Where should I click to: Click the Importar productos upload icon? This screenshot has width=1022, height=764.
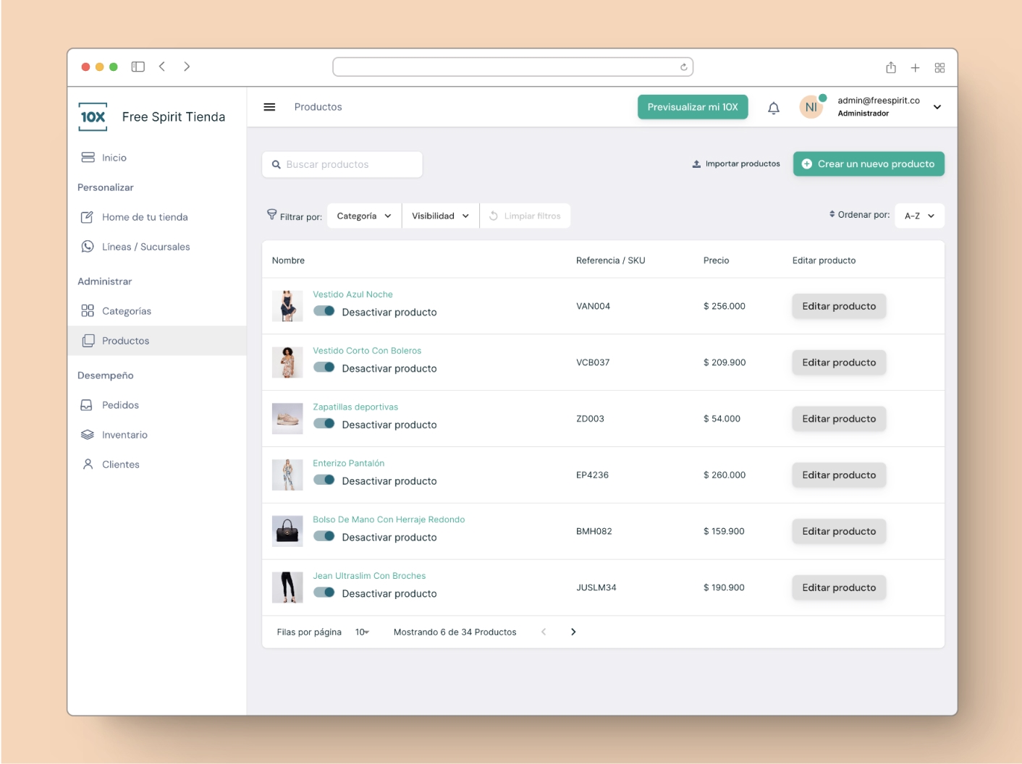(697, 164)
